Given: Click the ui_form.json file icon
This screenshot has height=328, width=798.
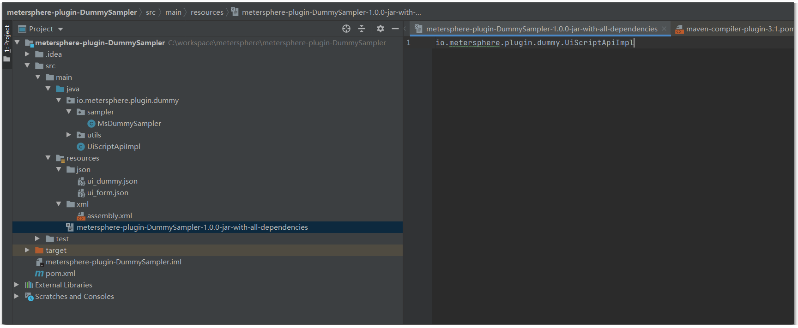Looking at the screenshot, I should pos(81,193).
